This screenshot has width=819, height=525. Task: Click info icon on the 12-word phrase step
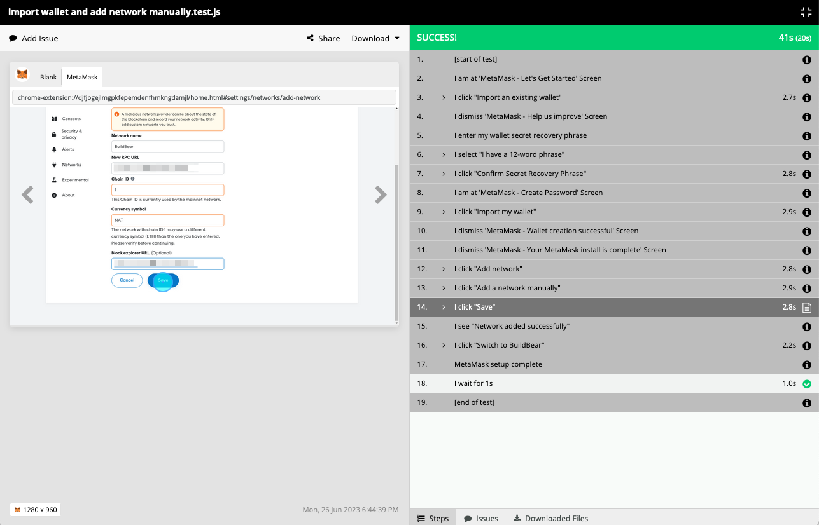coord(806,155)
